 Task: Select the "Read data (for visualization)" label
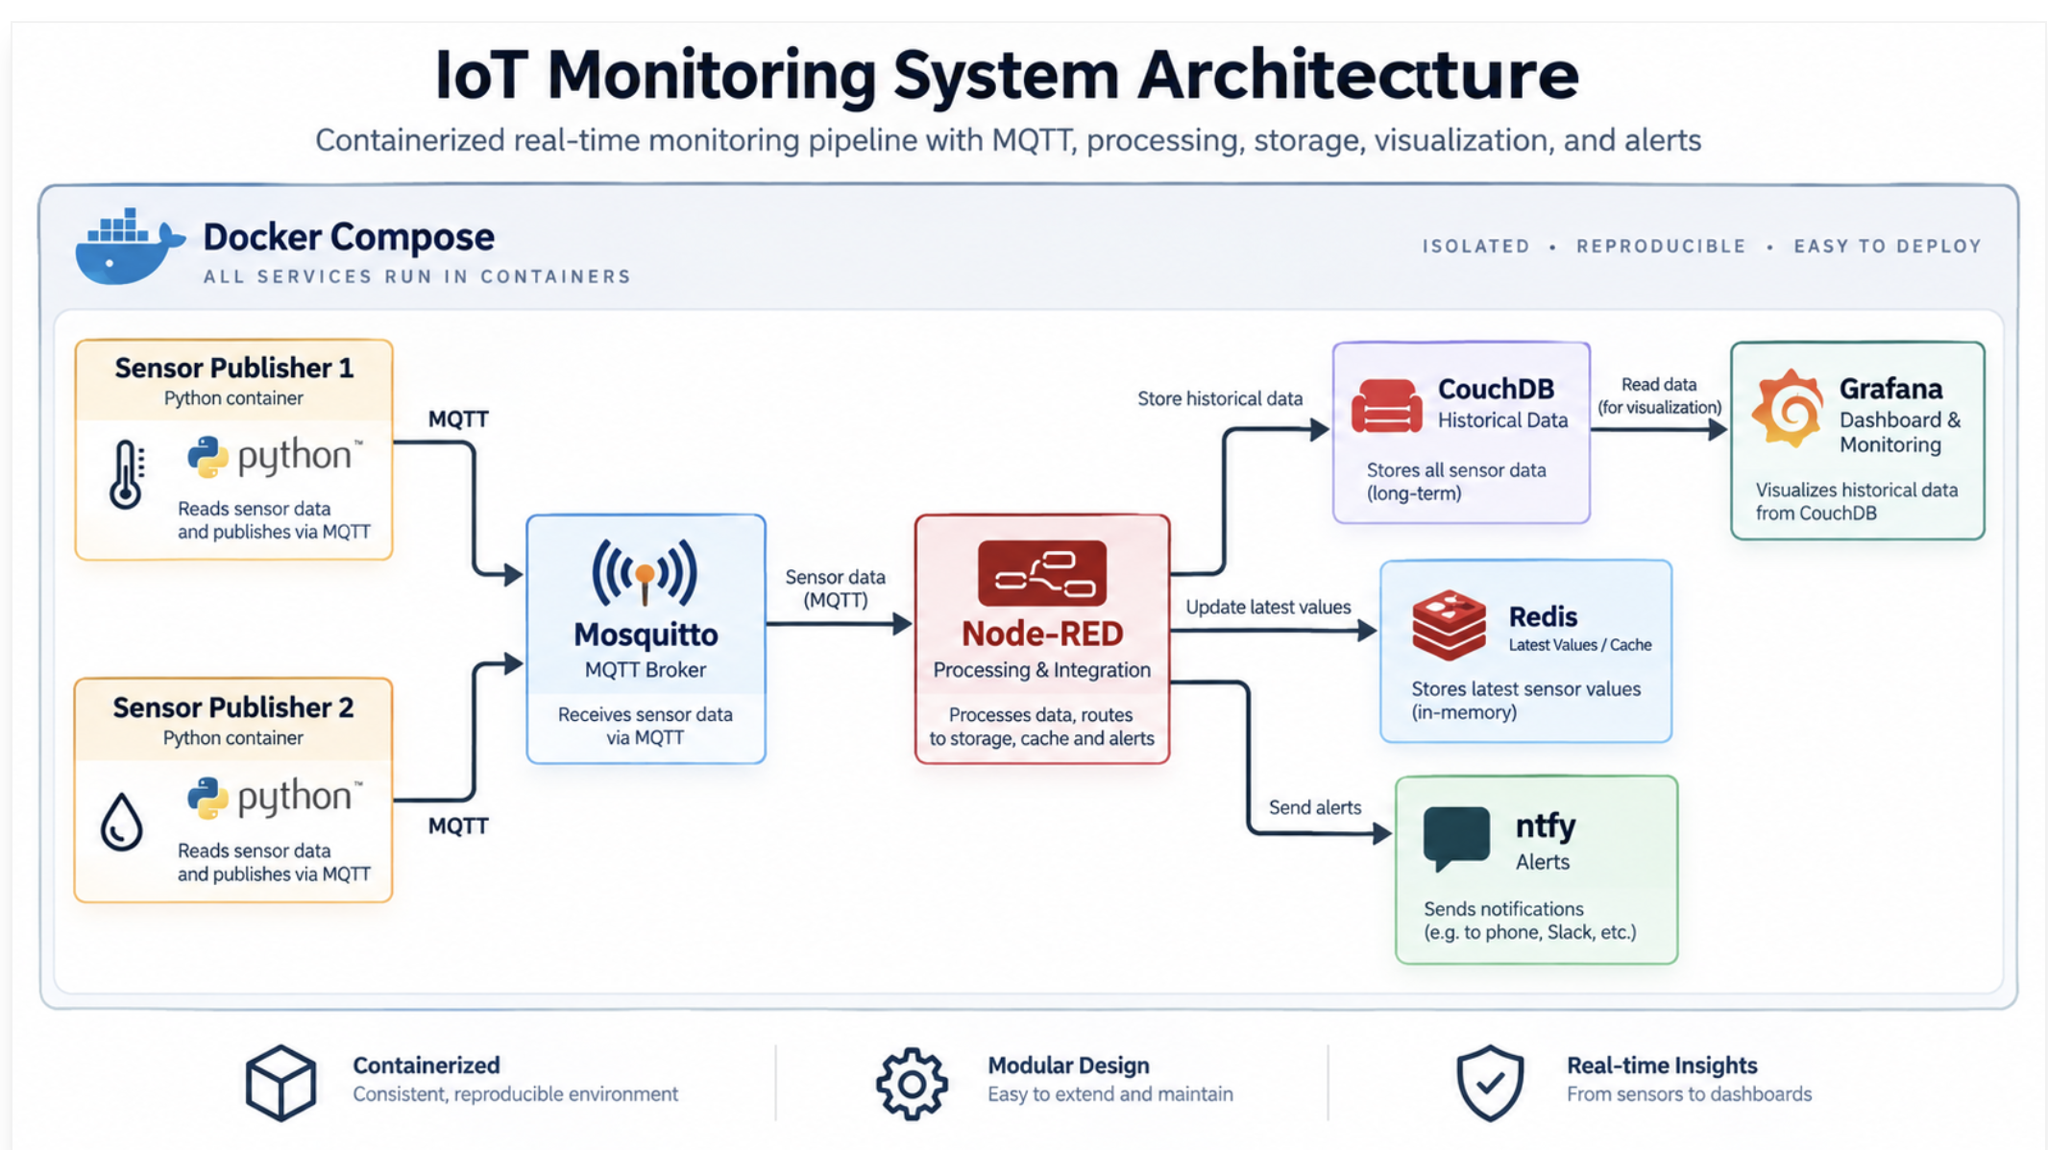click(1659, 395)
